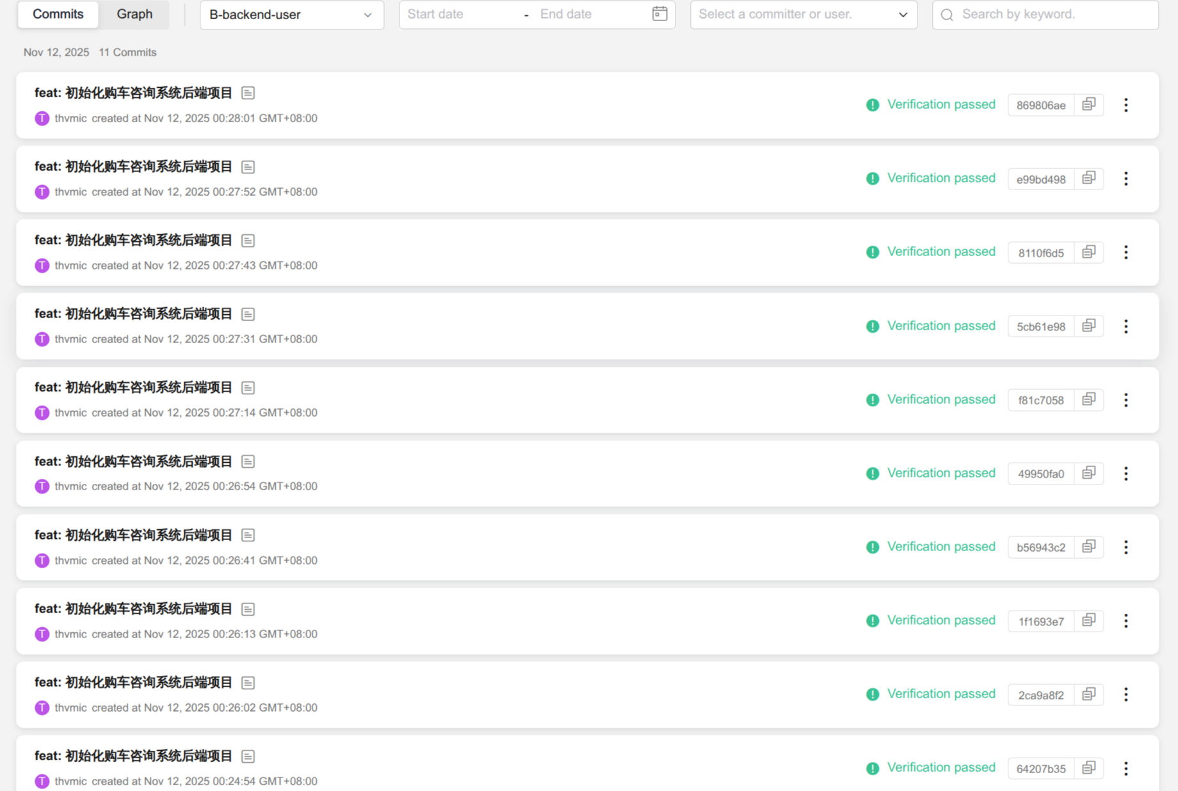Expand commit description of 00:27:52 commit
The height and width of the screenshot is (791, 1178).
coord(248,167)
